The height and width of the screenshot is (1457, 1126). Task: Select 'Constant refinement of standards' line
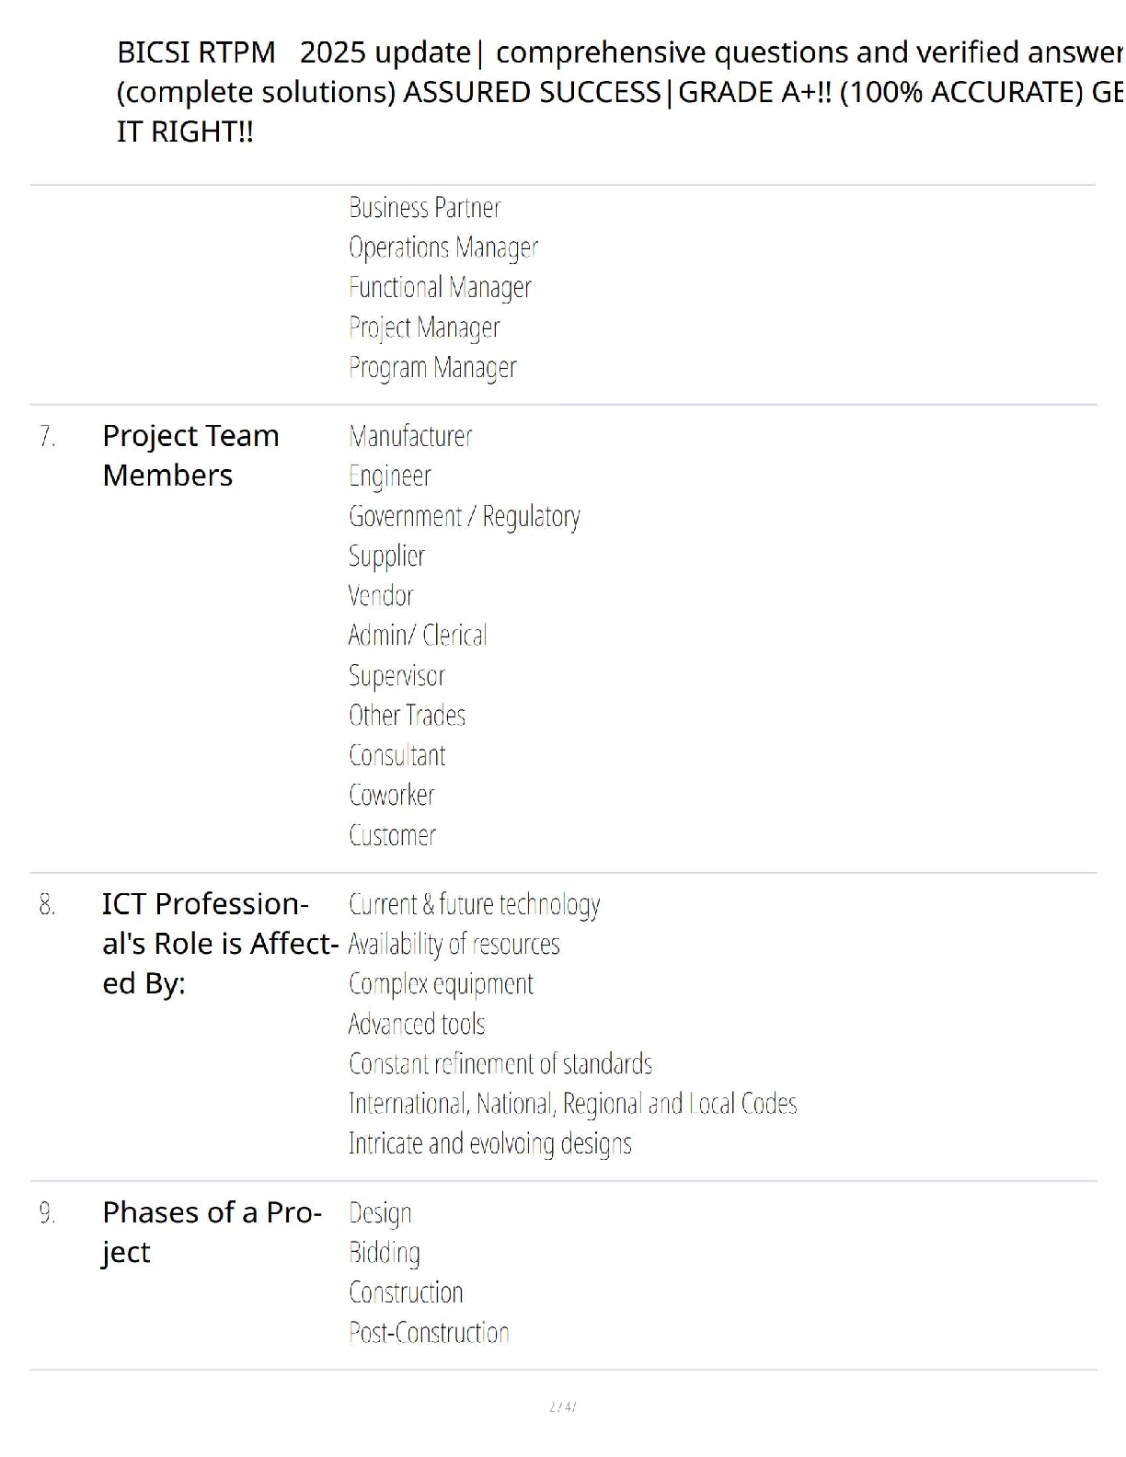coord(500,1064)
